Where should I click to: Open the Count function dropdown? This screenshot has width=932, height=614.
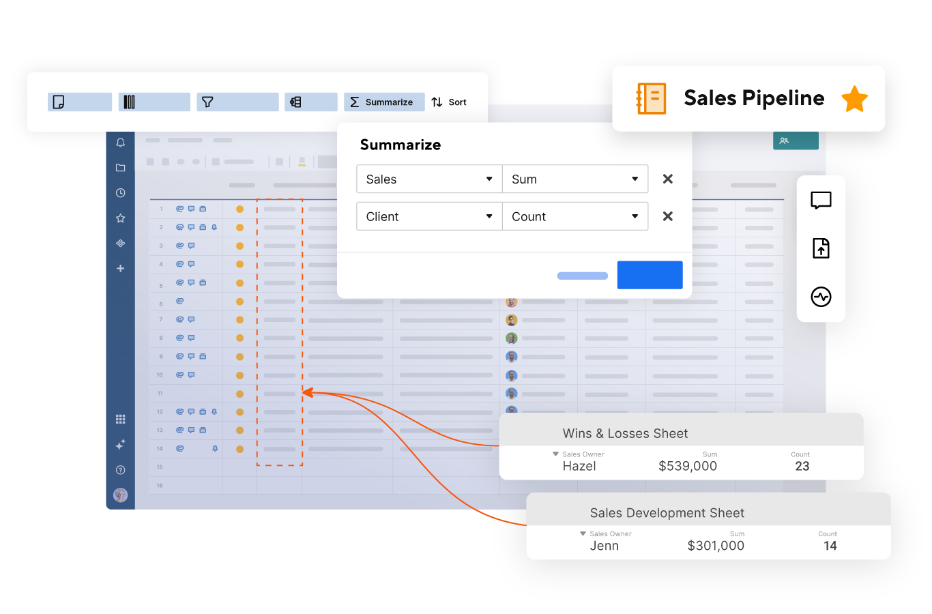click(x=575, y=216)
